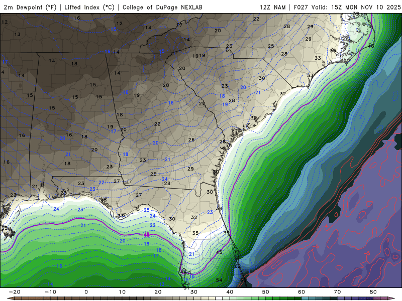The image size is (402, 301).
Task: Click the 'Lifted Index (°C)' title text
Action: pos(89,7)
